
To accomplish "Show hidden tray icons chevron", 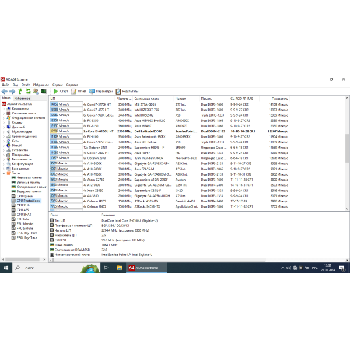I will (x=282, y=268).
